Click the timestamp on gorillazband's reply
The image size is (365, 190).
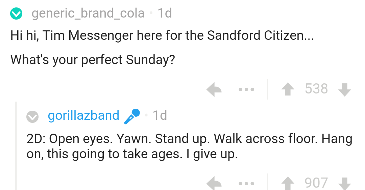[x=160, y=115]
